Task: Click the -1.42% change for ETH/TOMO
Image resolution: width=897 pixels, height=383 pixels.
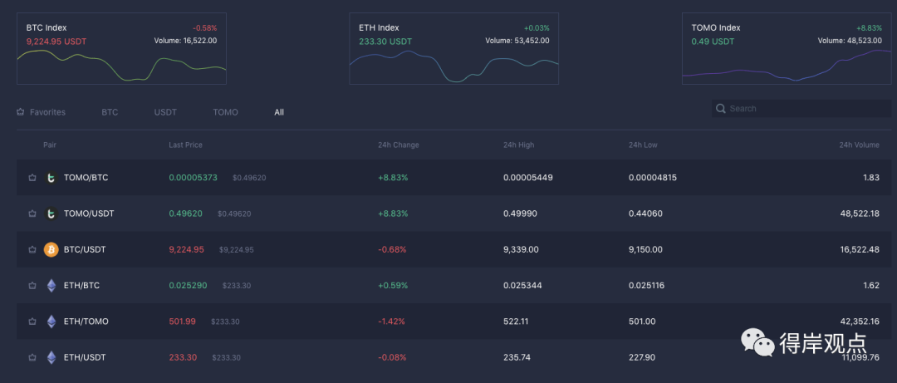Action: click(391, 322)
